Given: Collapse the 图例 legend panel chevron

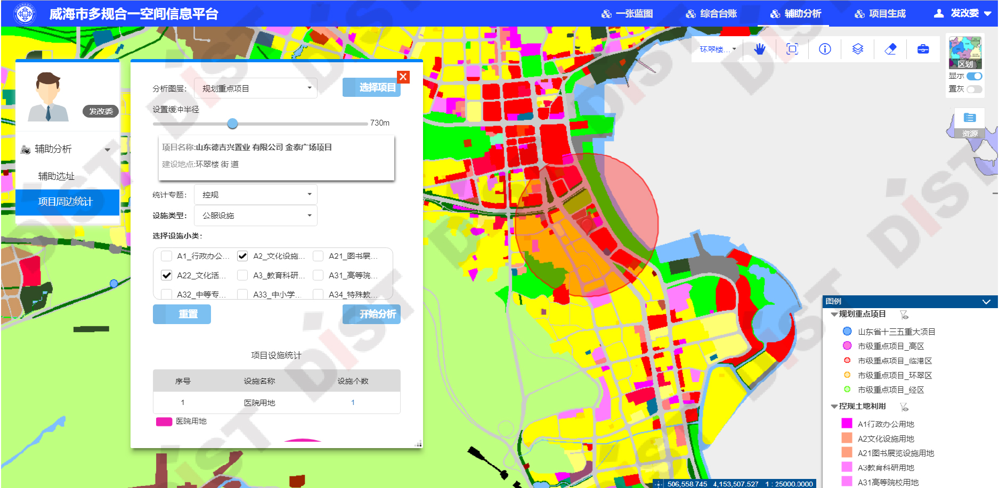Looking at the screenshot, I should [986, 302].
